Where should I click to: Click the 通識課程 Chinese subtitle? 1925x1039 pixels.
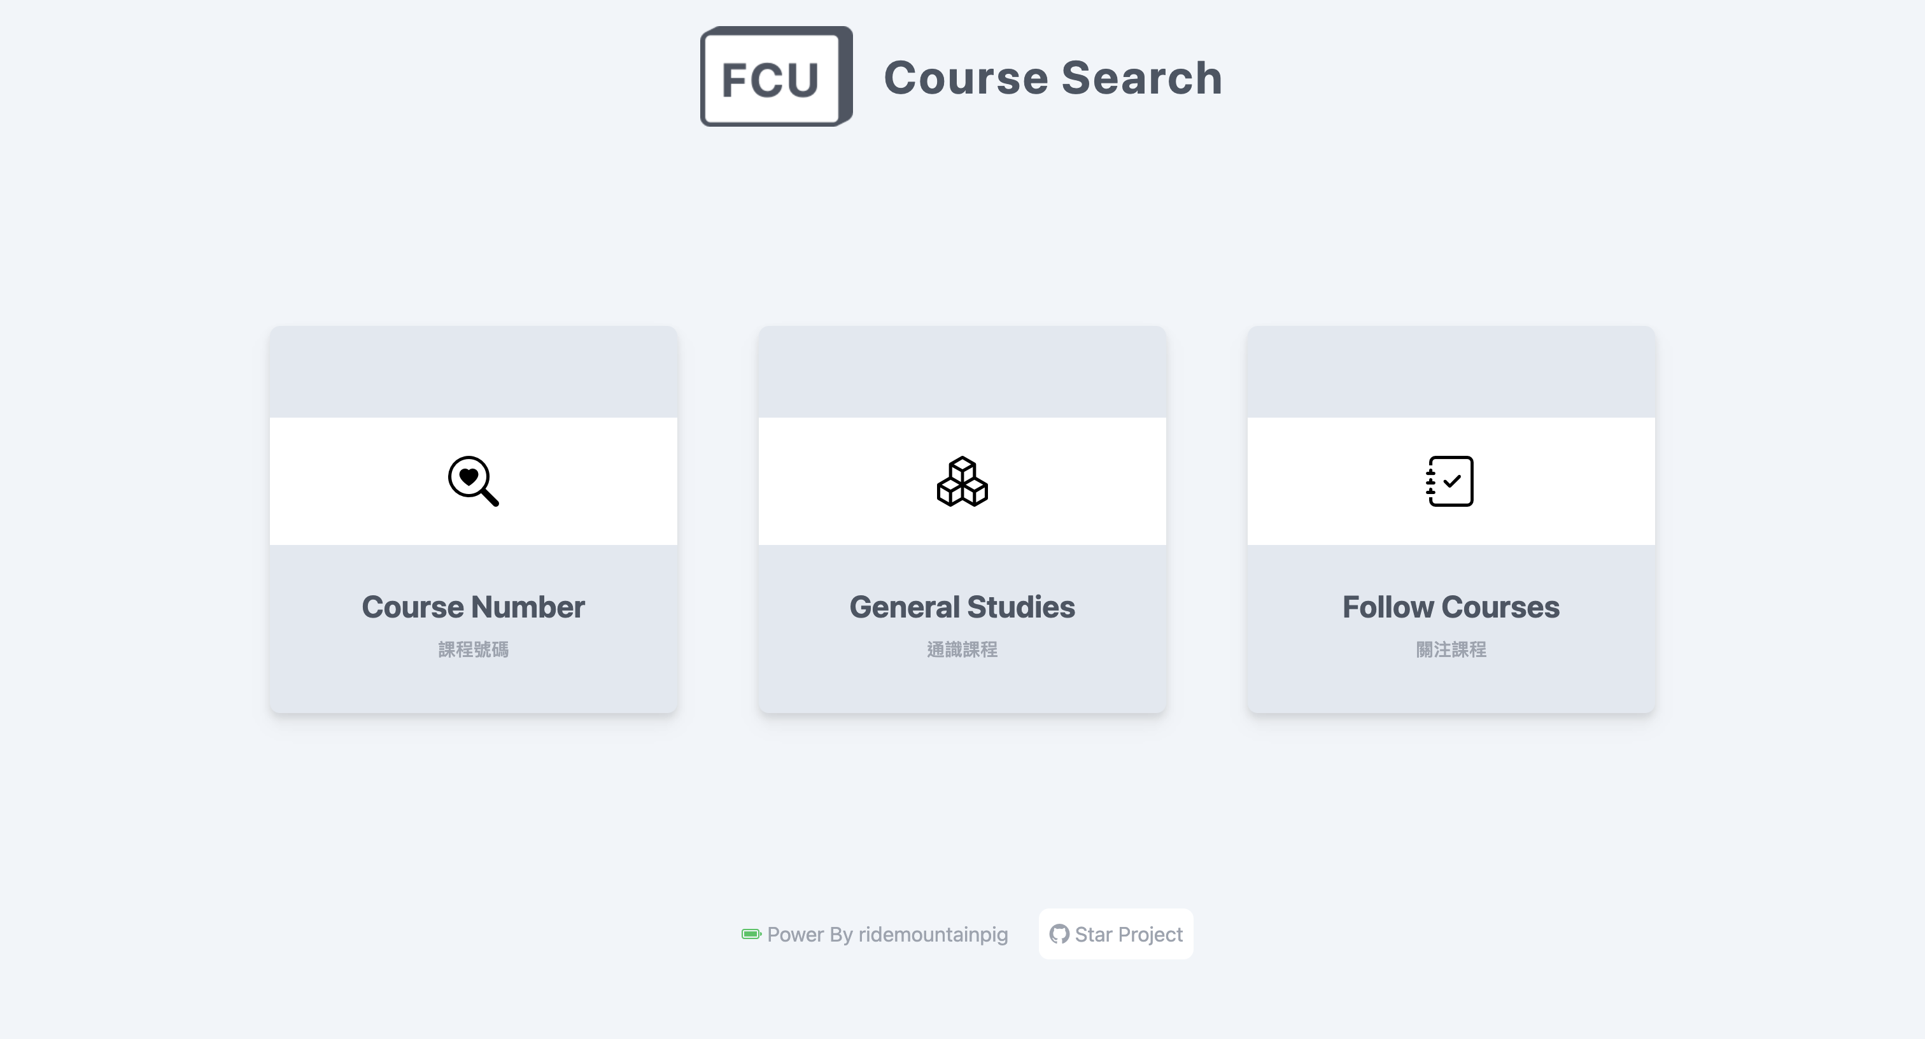[x=962, y=649]
